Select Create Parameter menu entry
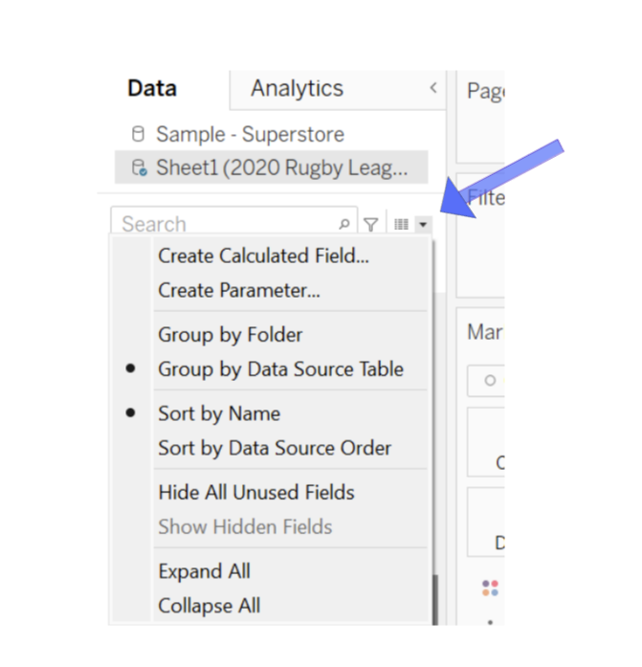This screenshot has height=667, width=642. pos(238,290)
